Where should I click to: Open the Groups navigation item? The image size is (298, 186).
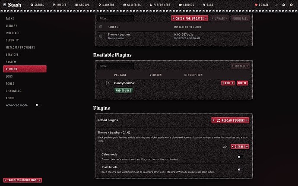[x=82, y=5]
